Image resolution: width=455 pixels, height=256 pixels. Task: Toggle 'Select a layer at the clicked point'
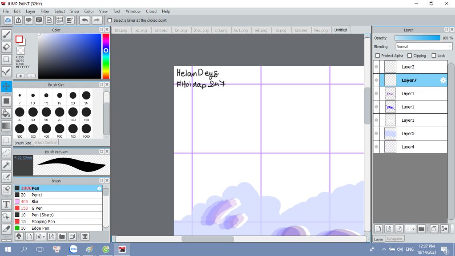110,20
